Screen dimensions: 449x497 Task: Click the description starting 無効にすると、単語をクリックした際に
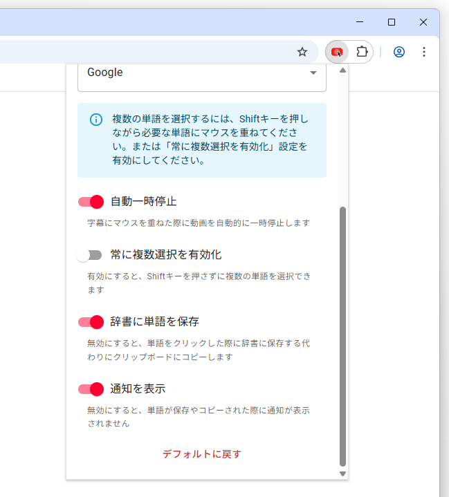(199, 350)
